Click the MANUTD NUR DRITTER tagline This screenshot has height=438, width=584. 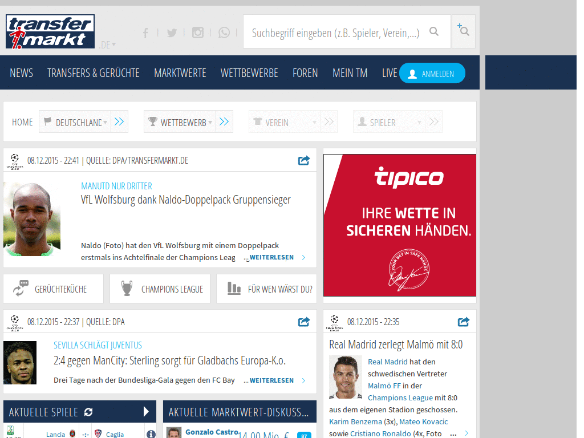pyautogui.click(x=116, y=186)
